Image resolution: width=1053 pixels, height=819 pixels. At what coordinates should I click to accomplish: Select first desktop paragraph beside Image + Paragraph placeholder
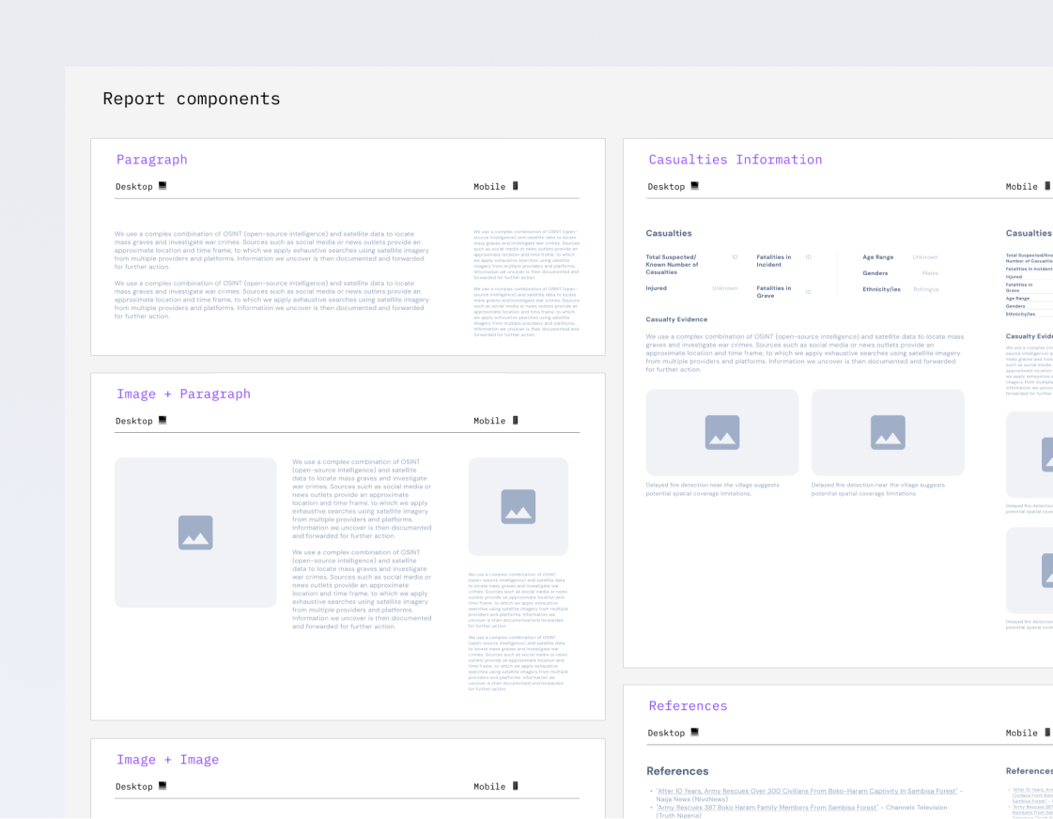(x=362, y=499)
